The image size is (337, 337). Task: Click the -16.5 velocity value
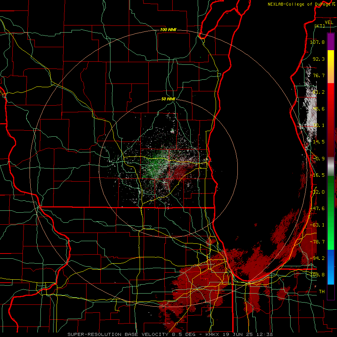pyautogui.click(x=317, y=175)
